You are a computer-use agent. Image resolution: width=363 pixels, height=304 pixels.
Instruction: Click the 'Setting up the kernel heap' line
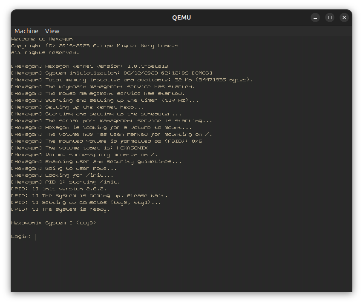(78, 107)
